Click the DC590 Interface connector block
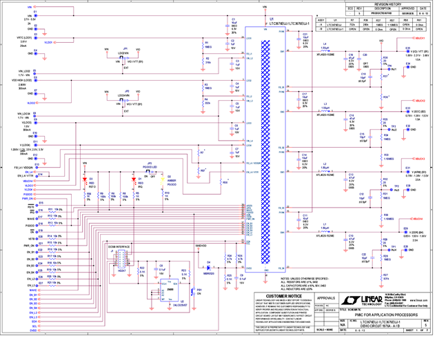This screenshot has height=345, width=446. [121, 259]
